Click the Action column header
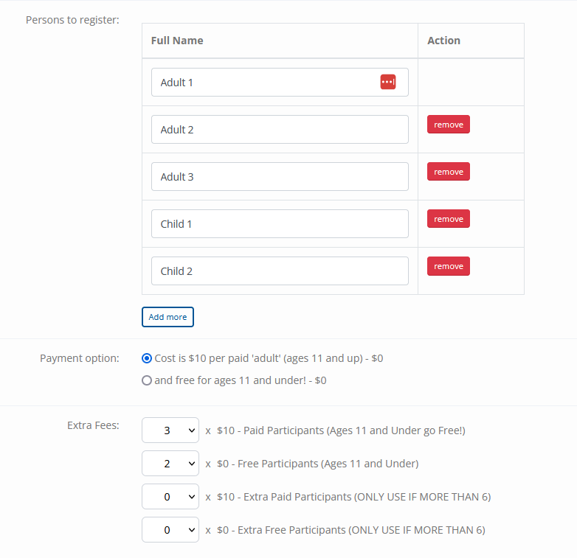This screenshot has width=577, height=558. coord(443,41)
